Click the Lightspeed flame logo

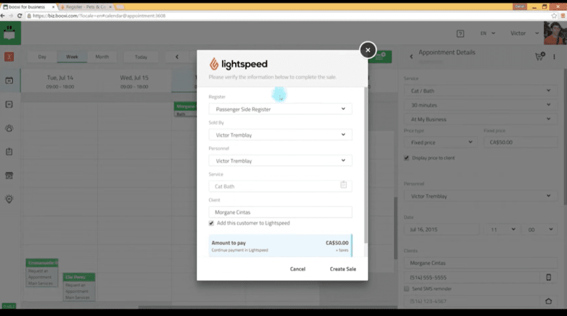click(214, 64)
